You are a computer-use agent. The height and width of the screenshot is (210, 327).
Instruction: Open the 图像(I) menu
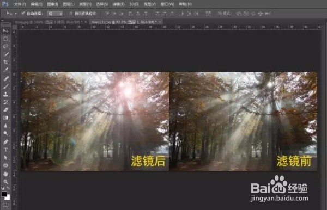pyautogui.click(x=52, y=4)
